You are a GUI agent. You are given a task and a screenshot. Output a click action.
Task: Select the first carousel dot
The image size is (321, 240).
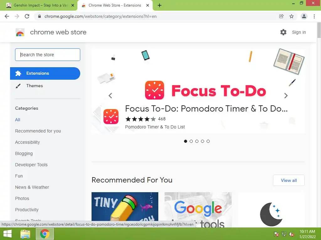186,141
